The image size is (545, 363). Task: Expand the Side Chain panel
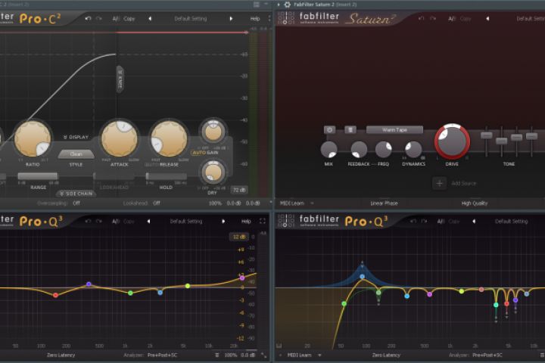point(76,194)
